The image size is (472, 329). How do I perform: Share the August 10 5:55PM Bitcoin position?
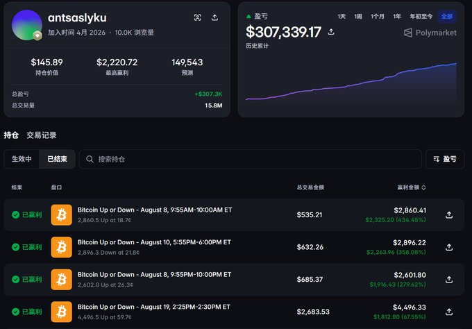pos(449,247)
